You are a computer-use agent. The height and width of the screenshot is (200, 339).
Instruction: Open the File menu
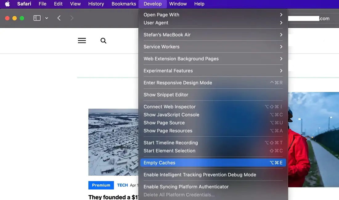pos(43,4)
